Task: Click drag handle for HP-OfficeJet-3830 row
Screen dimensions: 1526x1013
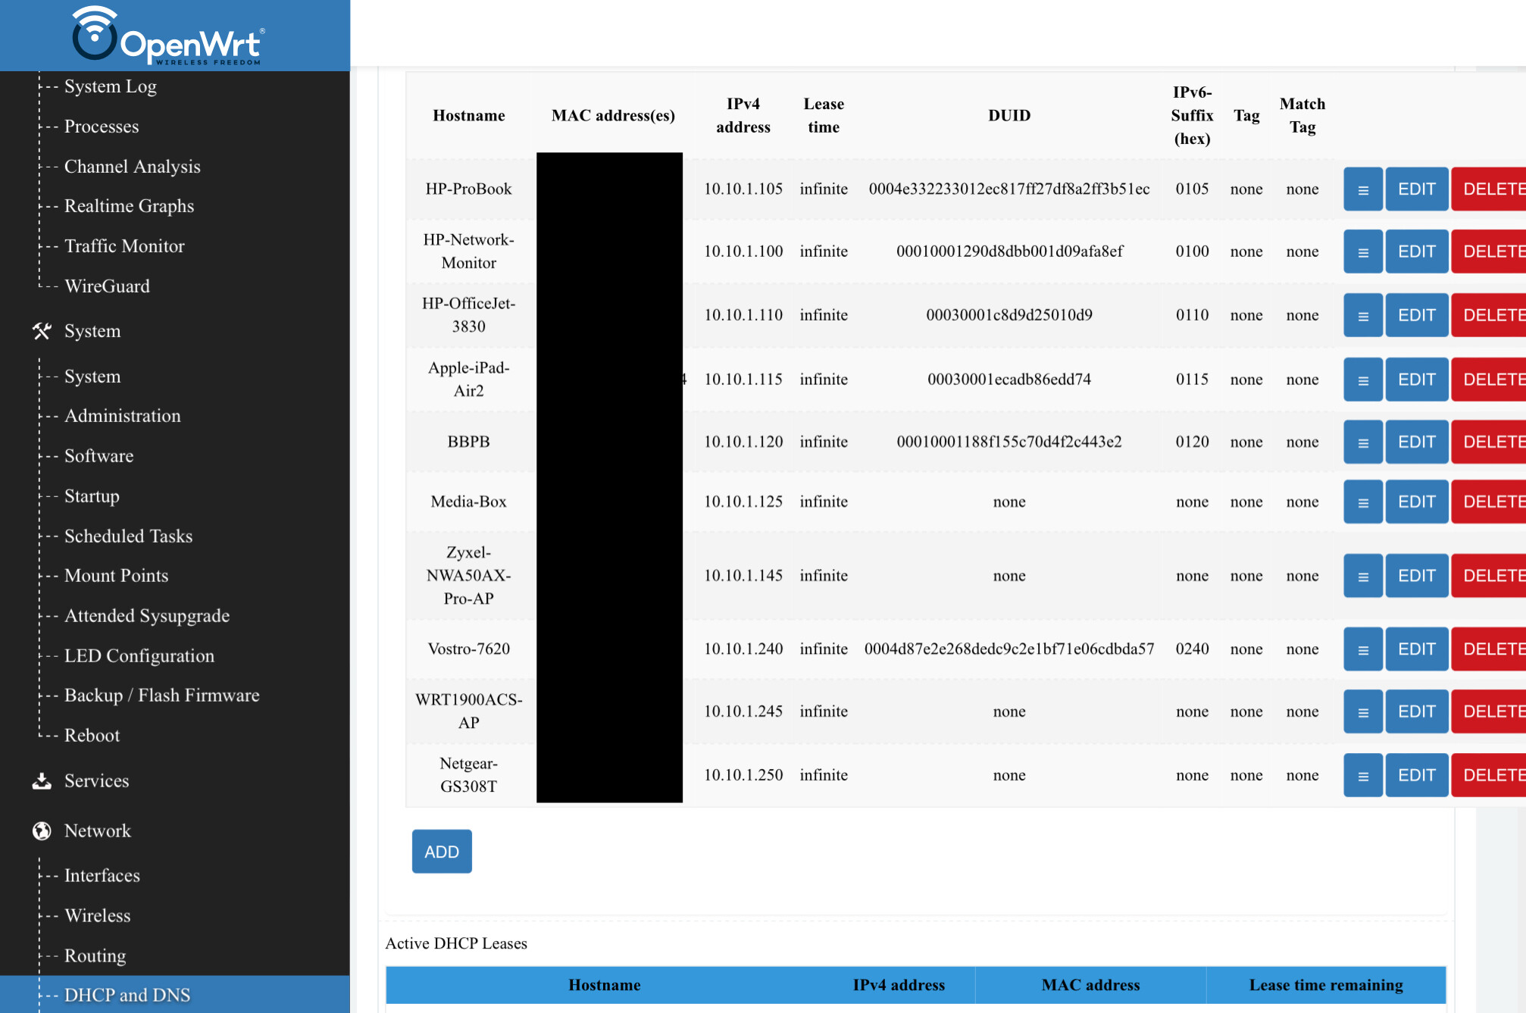Action: pos(1363,315)
